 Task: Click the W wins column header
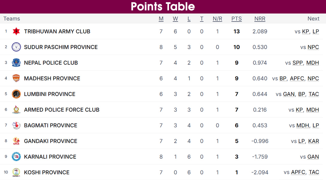175,19
